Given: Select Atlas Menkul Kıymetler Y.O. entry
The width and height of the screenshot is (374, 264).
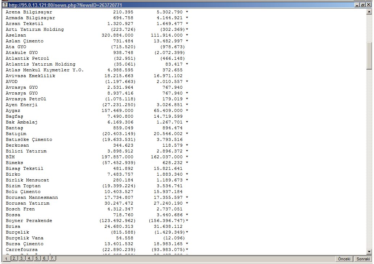Looking at the screenshot, I should 45,70.
